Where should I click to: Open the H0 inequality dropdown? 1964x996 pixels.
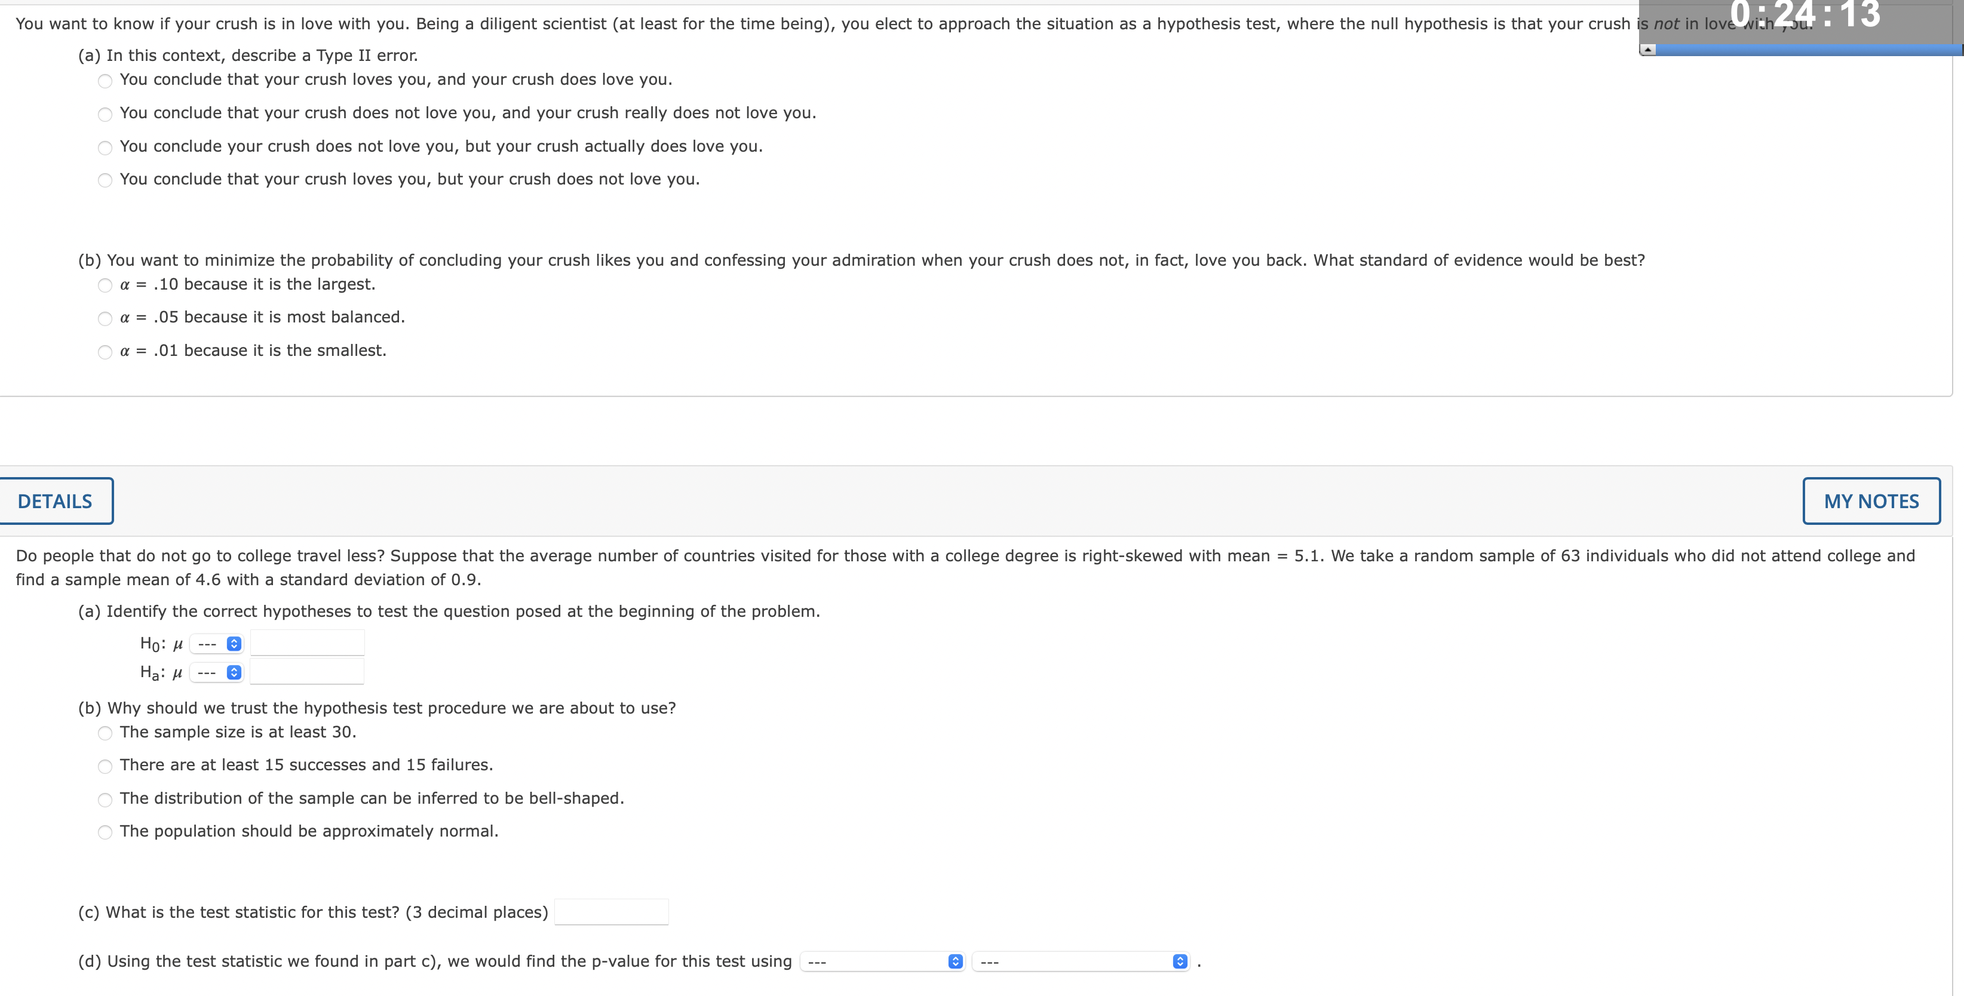coord(216,643)
